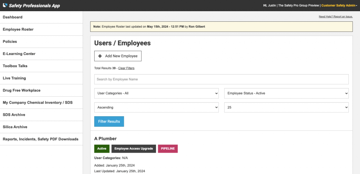Image resolution: width=360 pixels, height=174 pixels.
Task: Click the pink PIPELINE tag
Action: (168, 149)
